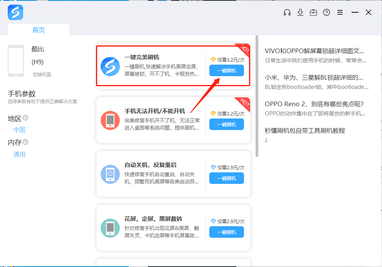The width and height of the screenshot is (382, 267).
Task: Open title 手机无法开机/不能开机
Action: 155,111
